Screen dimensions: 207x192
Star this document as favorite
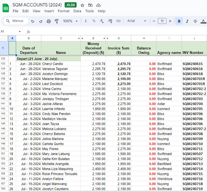click(82, 5)
